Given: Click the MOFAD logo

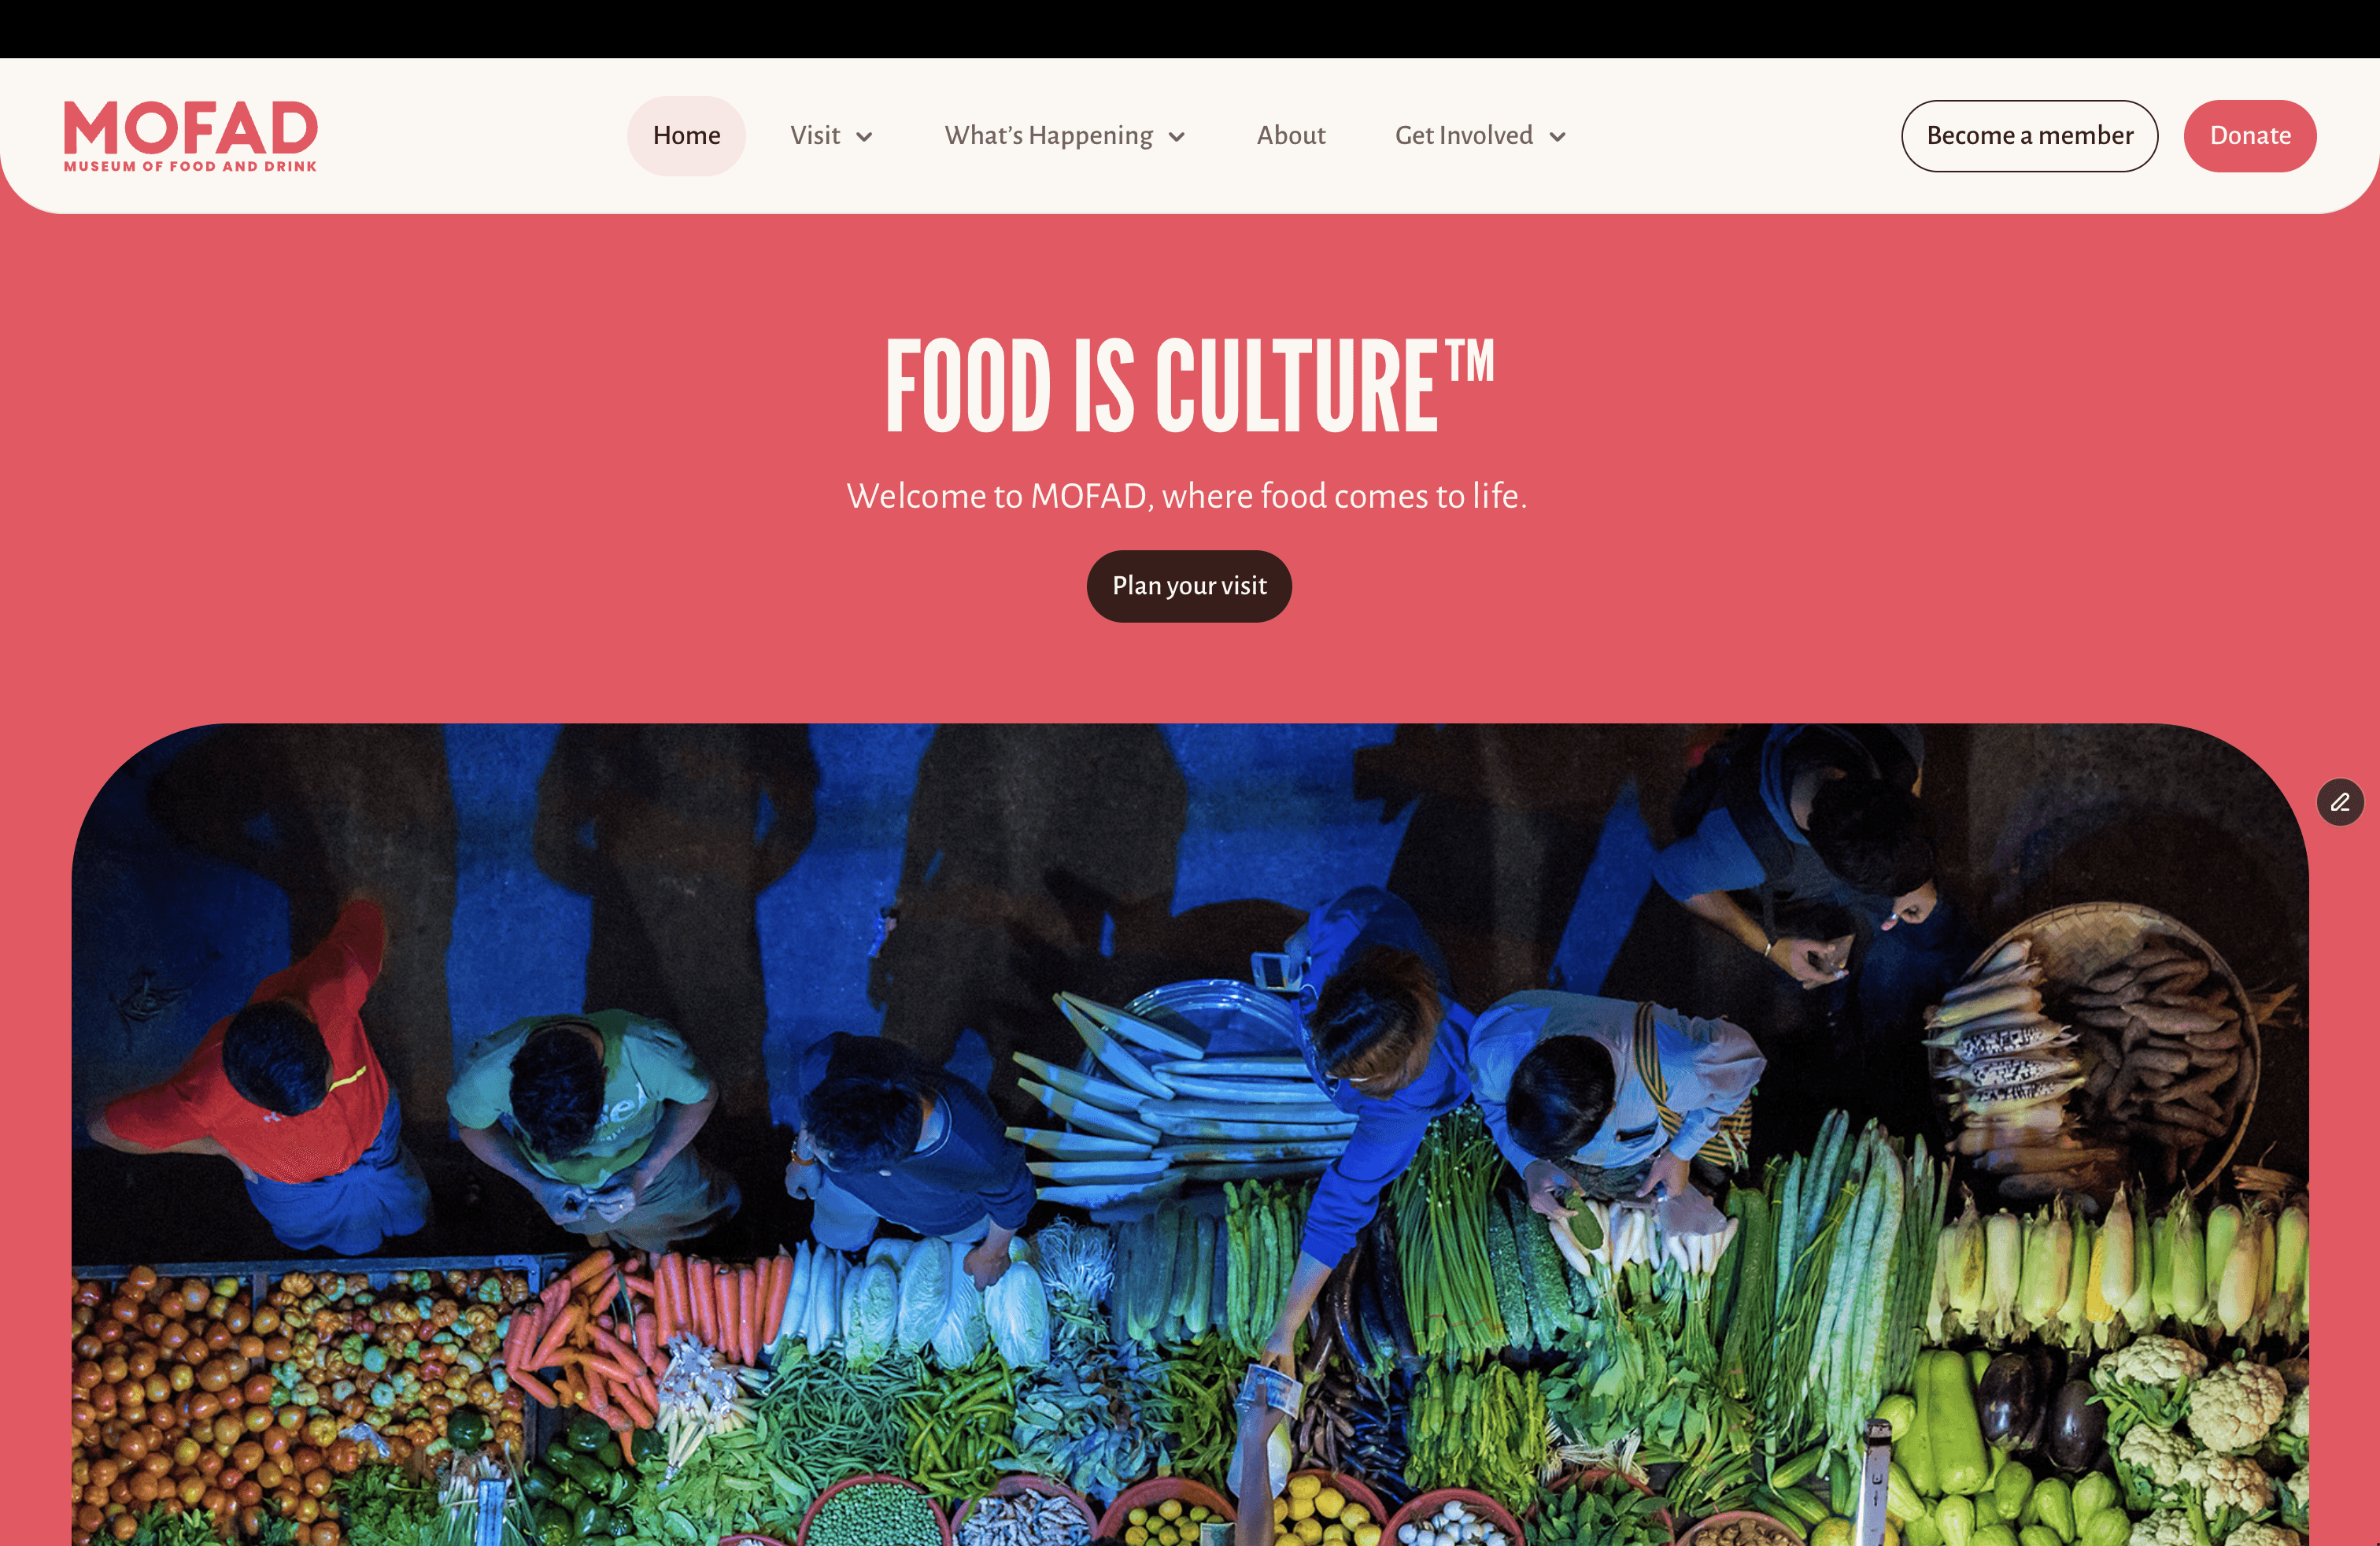Looking at the screenshot, I should click(190, 136).
